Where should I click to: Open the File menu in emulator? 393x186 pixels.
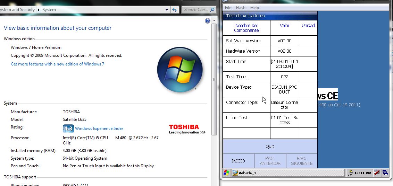(x=228, y=8)
